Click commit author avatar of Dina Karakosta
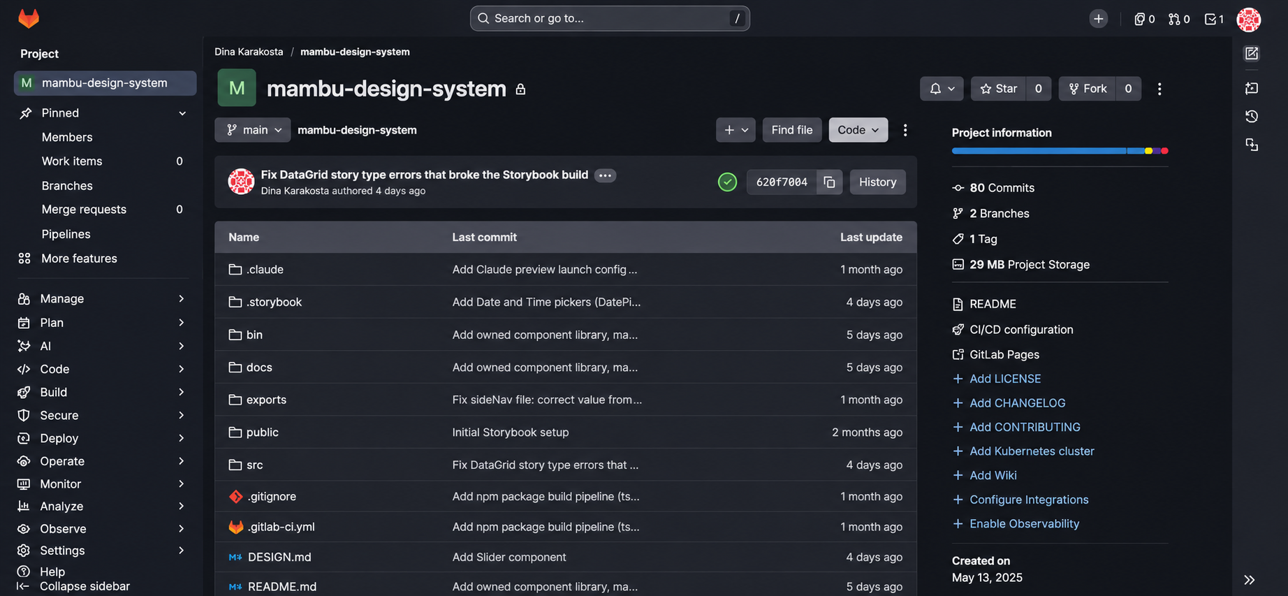Screen dimensions: 1288x596 (x=241, y=182)
